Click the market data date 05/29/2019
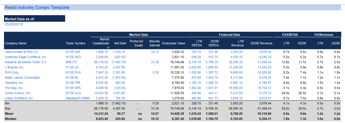 (14, 24)
